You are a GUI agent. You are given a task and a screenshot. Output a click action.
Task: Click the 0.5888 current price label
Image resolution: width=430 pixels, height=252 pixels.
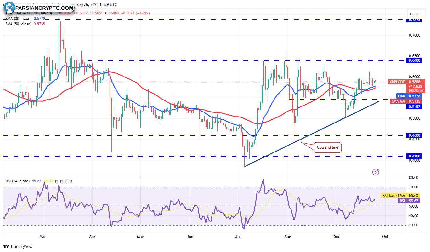pyautogui.click(x=414, y=81)
